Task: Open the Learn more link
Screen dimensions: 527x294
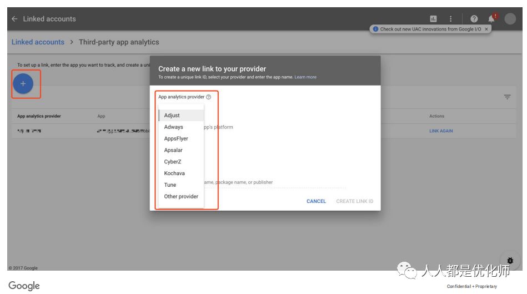Action: (305, 77)
